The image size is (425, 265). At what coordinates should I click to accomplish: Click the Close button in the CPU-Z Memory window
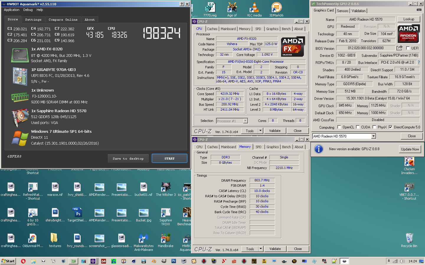click(x=298, y=249)
